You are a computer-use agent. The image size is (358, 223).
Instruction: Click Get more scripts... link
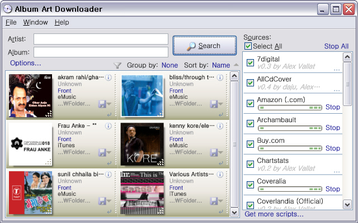[274, 214]
